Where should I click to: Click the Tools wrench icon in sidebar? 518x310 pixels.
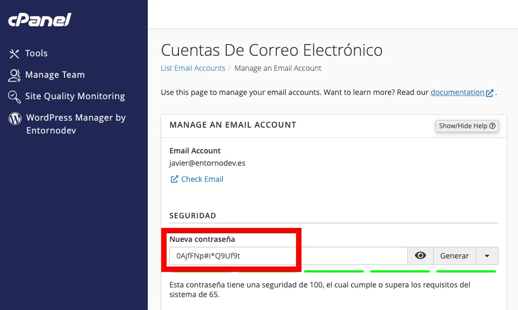pyautogui.click(x=14, y=54)
